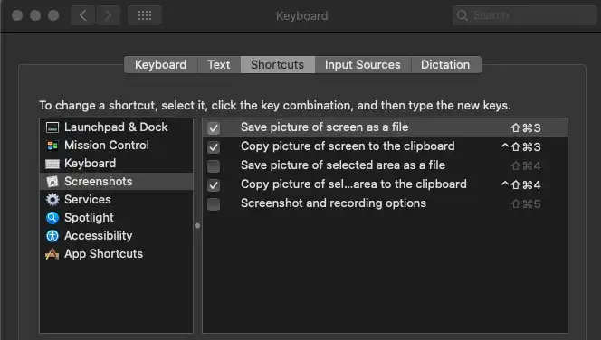This screenshot has width=601, height=340.
Task: Click the split pane divider handle dot
Action: point(197,226)
